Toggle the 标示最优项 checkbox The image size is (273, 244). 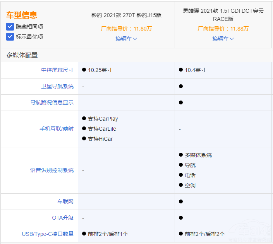[10, 37]
